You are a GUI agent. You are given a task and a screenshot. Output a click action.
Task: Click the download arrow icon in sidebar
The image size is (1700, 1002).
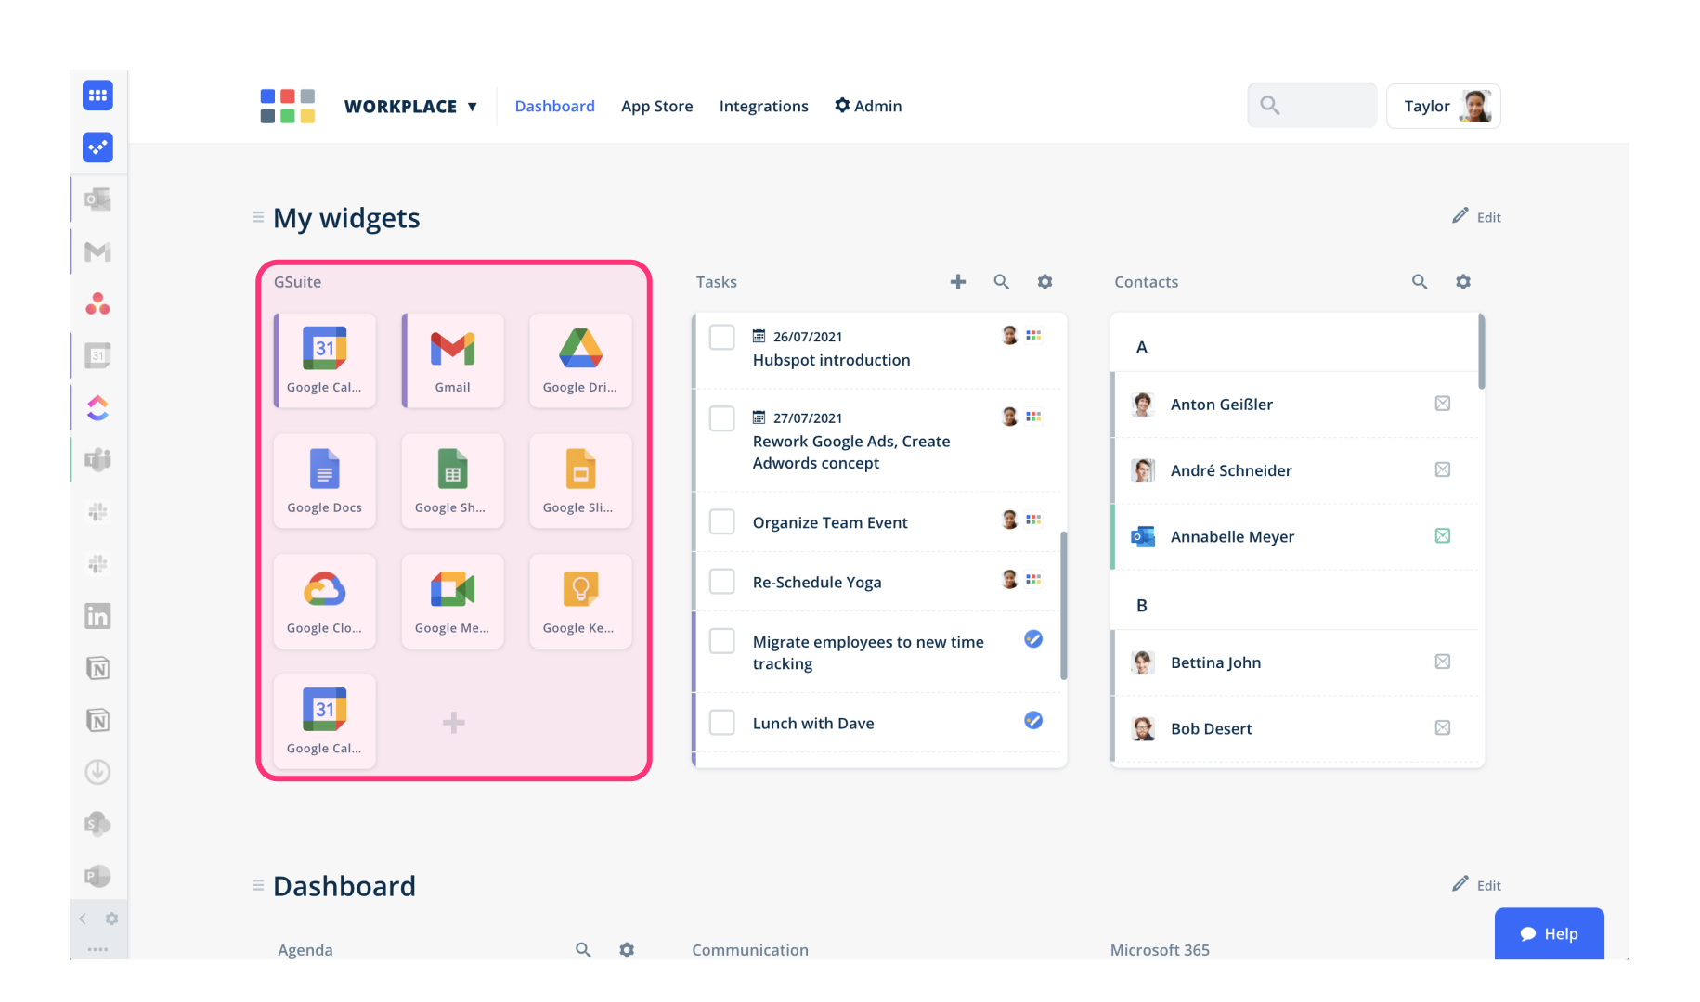point(97,772)
